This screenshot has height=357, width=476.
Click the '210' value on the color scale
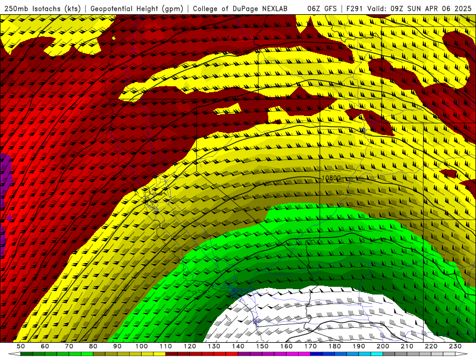tap(407, 346)
